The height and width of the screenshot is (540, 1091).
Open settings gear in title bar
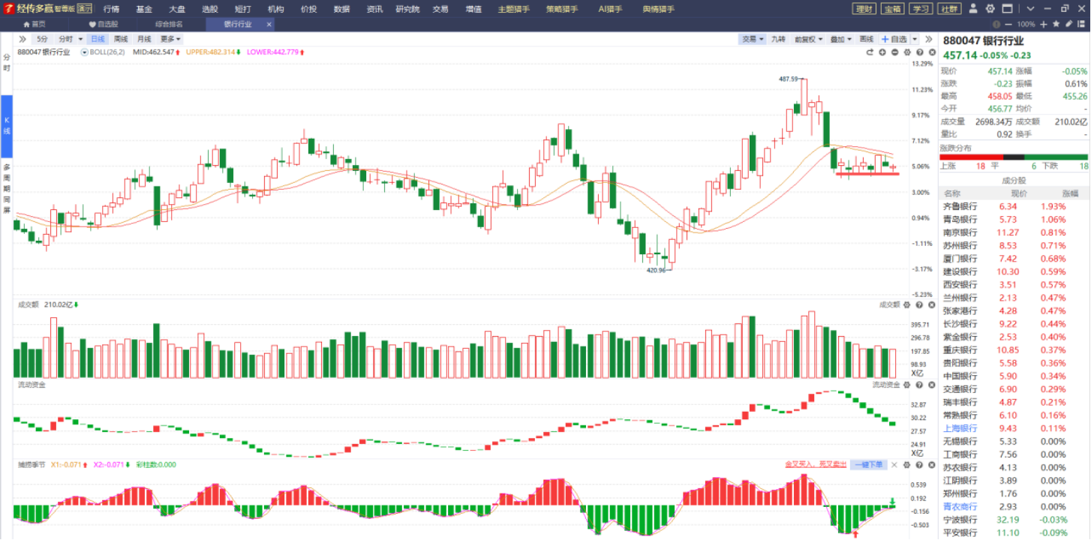click(990, 8)
